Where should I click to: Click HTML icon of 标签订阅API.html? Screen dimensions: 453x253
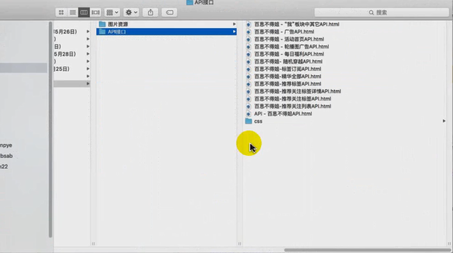pyautogui.click(x=248, y=69)
